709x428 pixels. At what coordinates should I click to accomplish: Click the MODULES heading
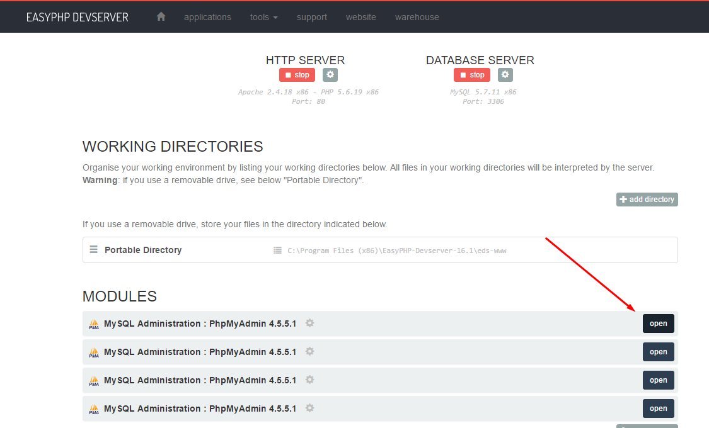click(x=119, y=296)
